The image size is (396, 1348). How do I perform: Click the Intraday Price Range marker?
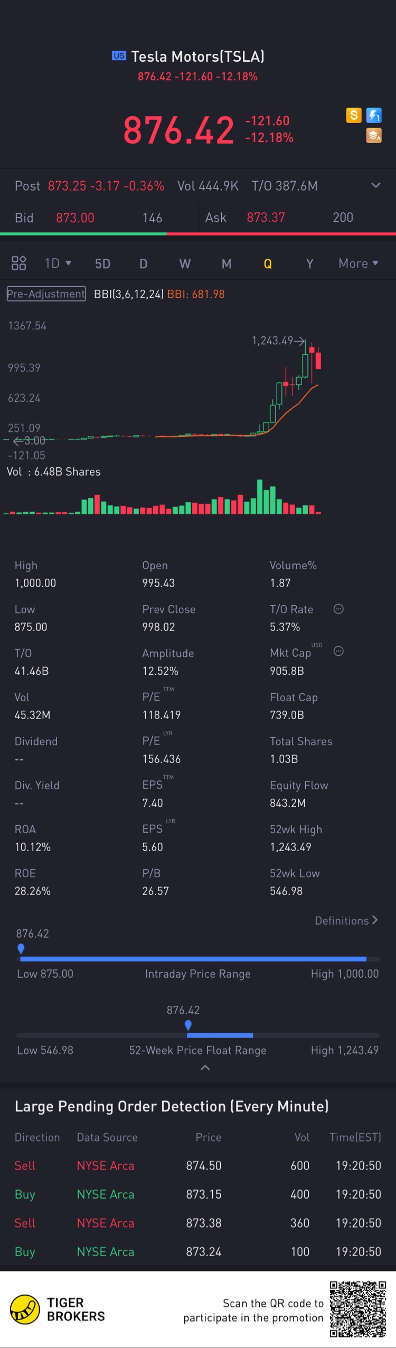click(21, 949)
